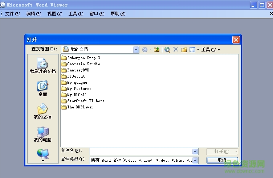This screenshot has height=178, width=273.
Task: Click 我的电脑 in places bar
Action: click(42, 134)
